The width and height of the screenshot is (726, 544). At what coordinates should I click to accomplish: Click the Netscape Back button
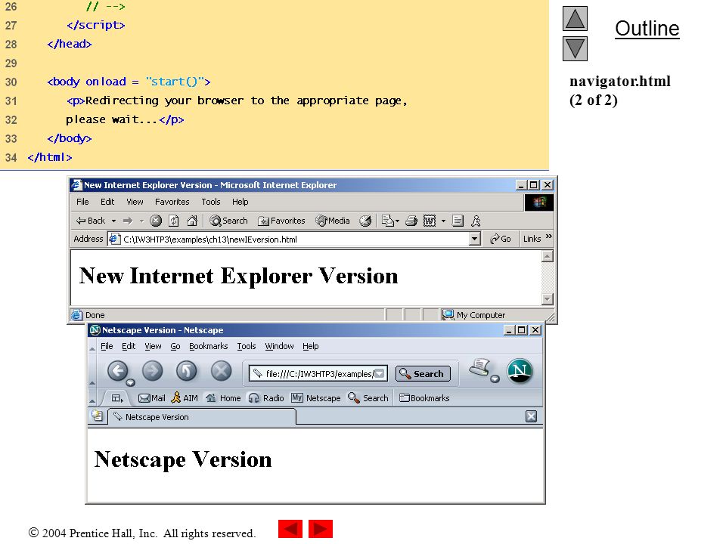pyautogui.click(x=118, y=370)
